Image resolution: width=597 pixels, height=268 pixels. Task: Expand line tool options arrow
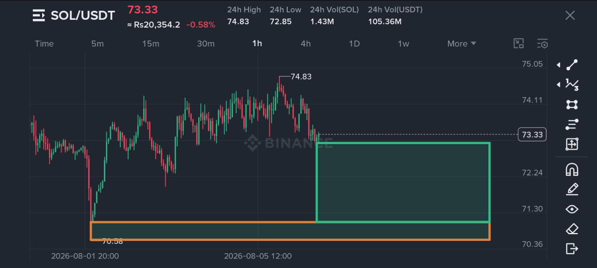[x=558, y=65]
